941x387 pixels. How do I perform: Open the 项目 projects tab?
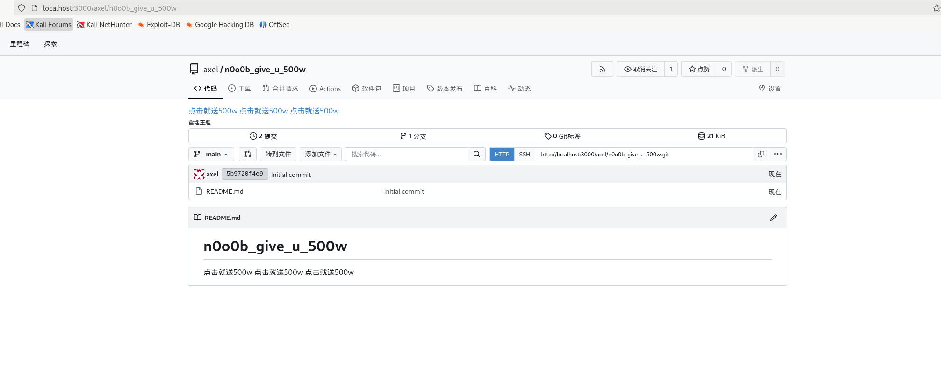404,89
